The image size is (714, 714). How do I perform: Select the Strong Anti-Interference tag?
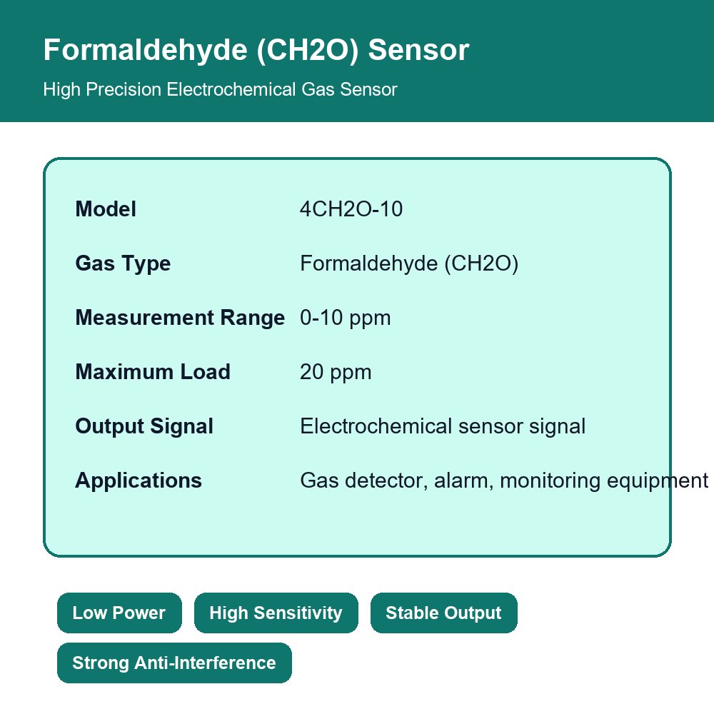174,663
